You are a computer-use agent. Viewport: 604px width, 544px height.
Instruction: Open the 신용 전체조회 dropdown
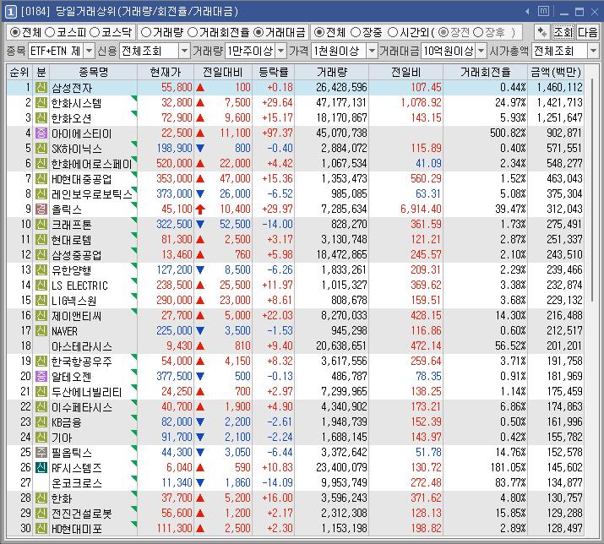pyautogui.click(x=184, y=51)
